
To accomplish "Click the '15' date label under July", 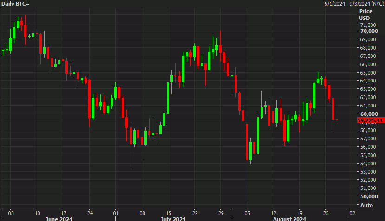I will [169, 213].
